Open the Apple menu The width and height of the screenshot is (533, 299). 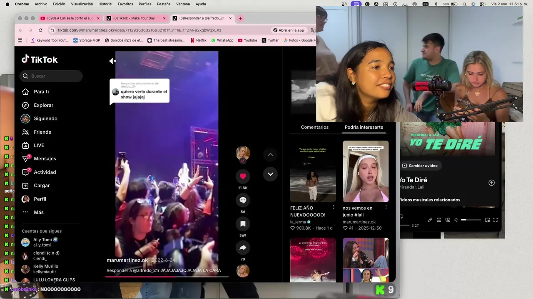(7, 4)
